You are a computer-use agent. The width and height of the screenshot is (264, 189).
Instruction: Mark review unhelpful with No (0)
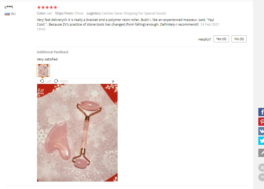pyautogui.click(x=239, y=39)
